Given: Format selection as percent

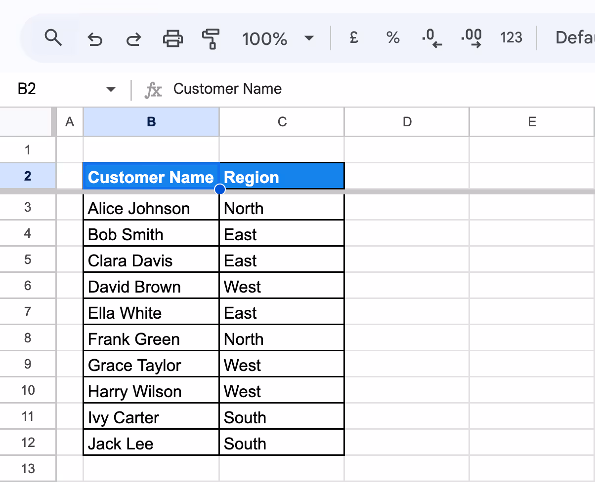Looking at the screenshot, I should tap(392, 37).
